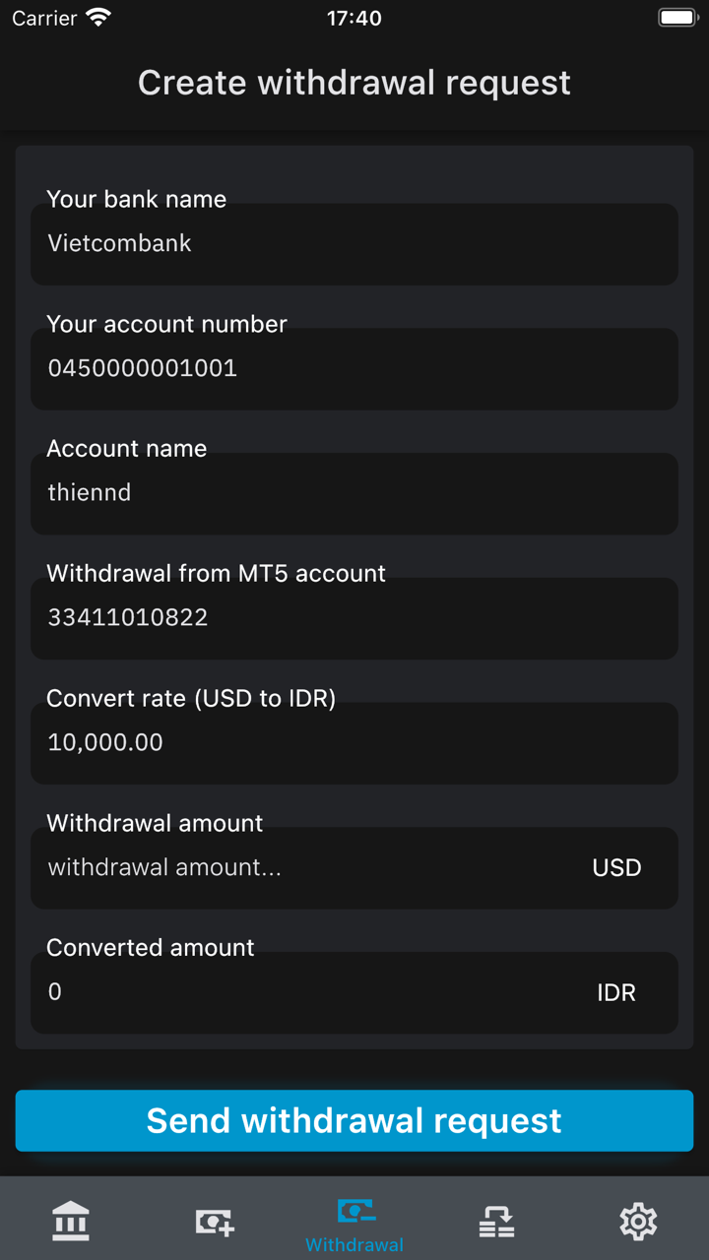The width and height of the screenshot is (709, 1260).
Task: Tap the Withdrawal cash icon
Action: 354,1211
